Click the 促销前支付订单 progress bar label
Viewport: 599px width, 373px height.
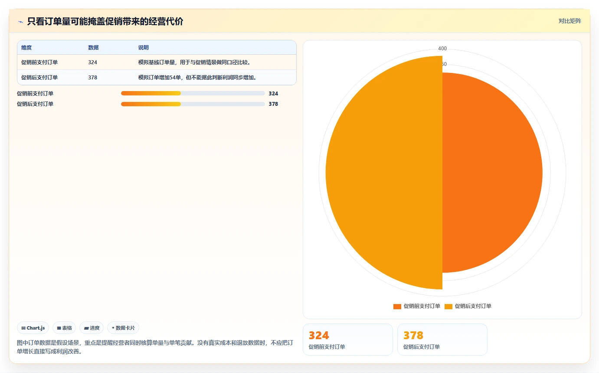click(x=35, y=93)
